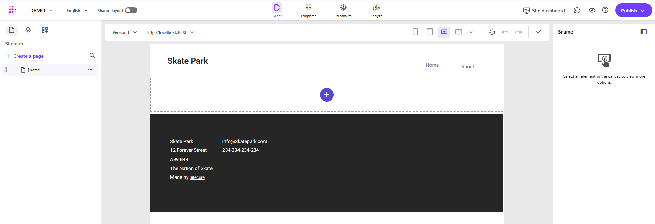Viewport: 655px width, 224px height.
Task: Select the desktop device preview icon
Action: point(444,32)
